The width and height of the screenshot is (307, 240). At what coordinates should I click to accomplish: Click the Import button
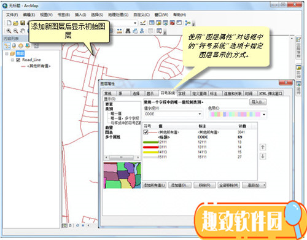pos(258,102)
